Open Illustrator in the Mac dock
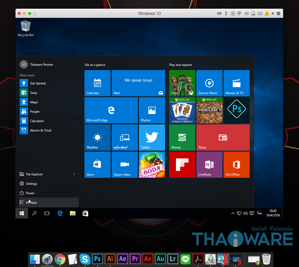This screenshot has height=267, width=299. (x=110, y=259)
